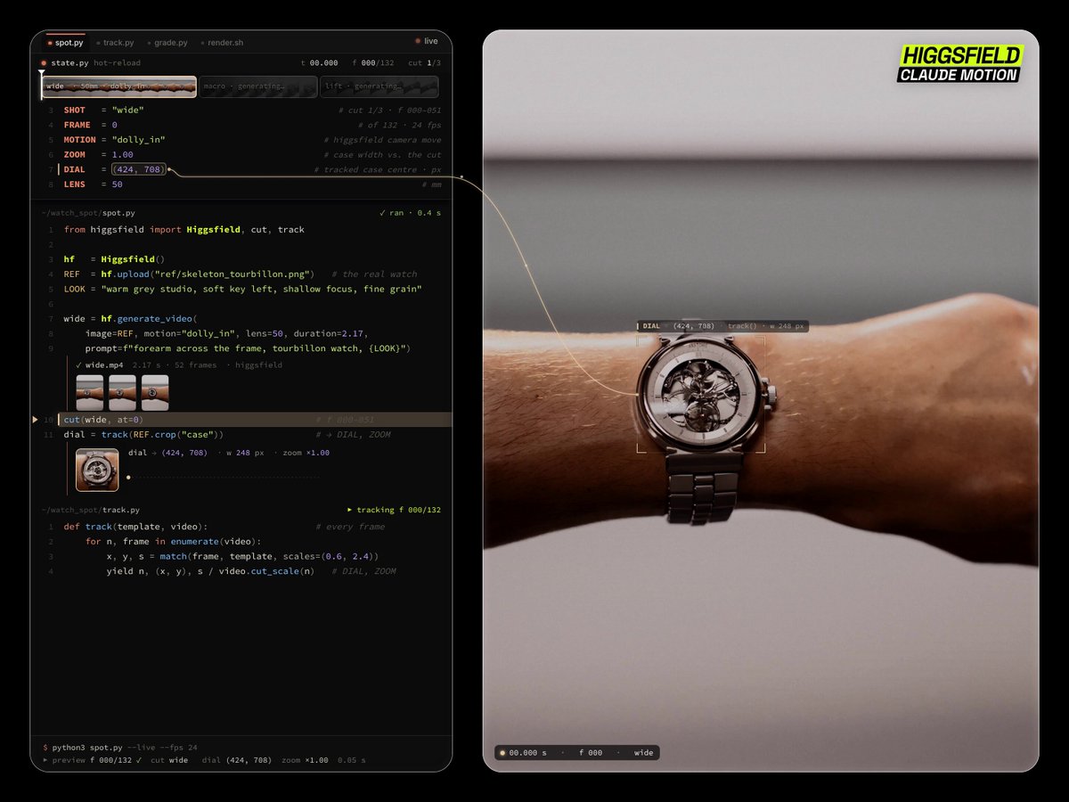The height and width of the screenshot is (802, 1069).
Task: Click the LENS value 50 in state.py
Action: pyautogui.click(x=117, y=184)
